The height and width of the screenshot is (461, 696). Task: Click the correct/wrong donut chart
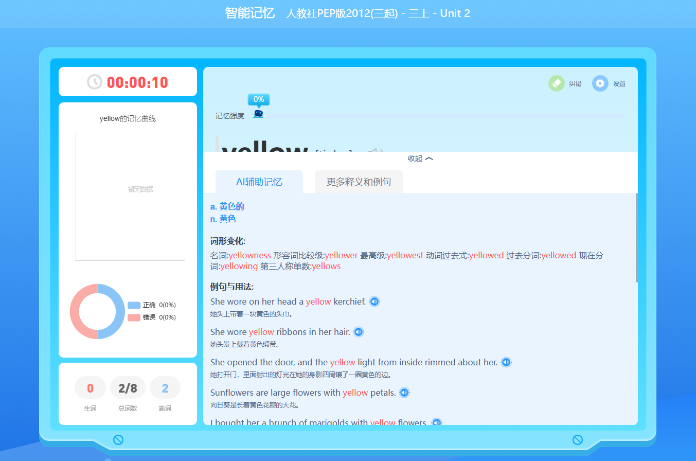pyautogui.click(x=97, y=311)
